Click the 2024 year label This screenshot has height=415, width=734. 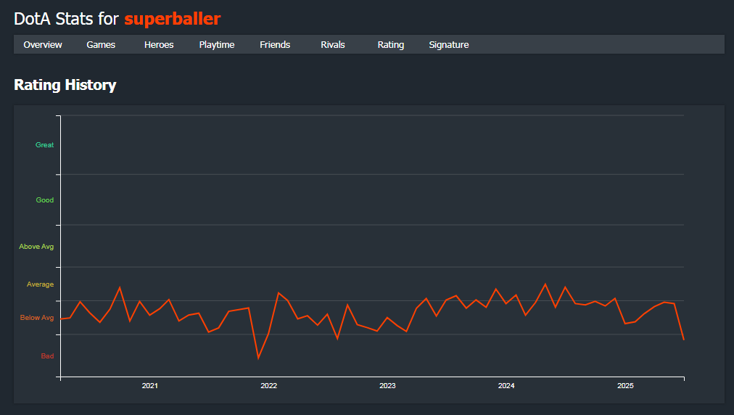point(506,385)
